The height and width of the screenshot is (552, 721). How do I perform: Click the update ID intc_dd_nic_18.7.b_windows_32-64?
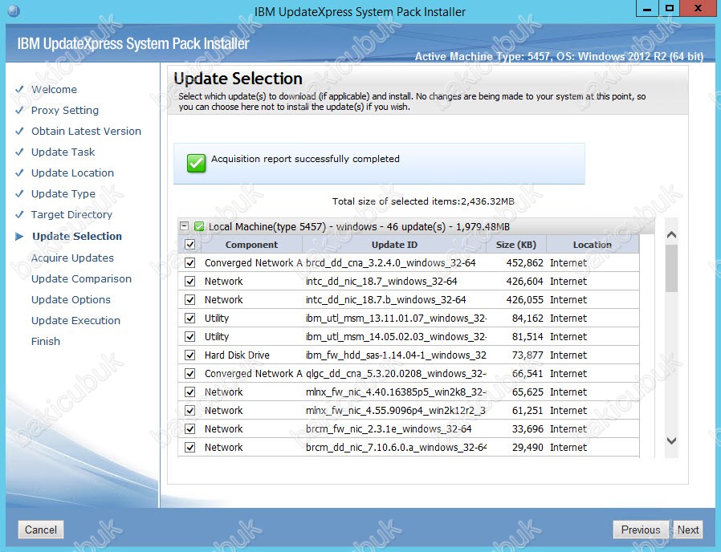[385, 300]
